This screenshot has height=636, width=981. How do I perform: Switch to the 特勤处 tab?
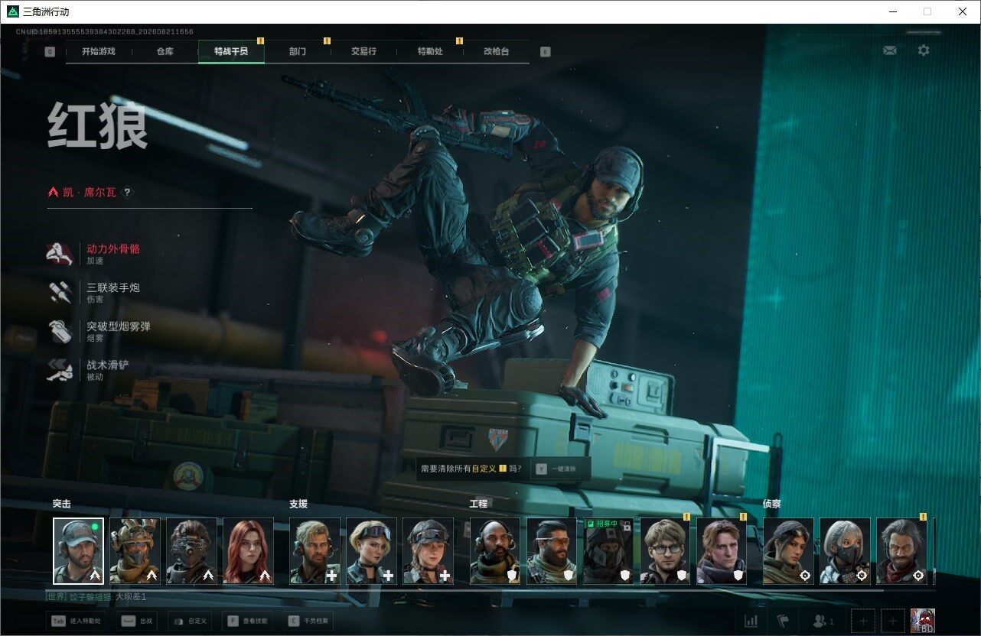pyautogui.click(x=430, y=52)
